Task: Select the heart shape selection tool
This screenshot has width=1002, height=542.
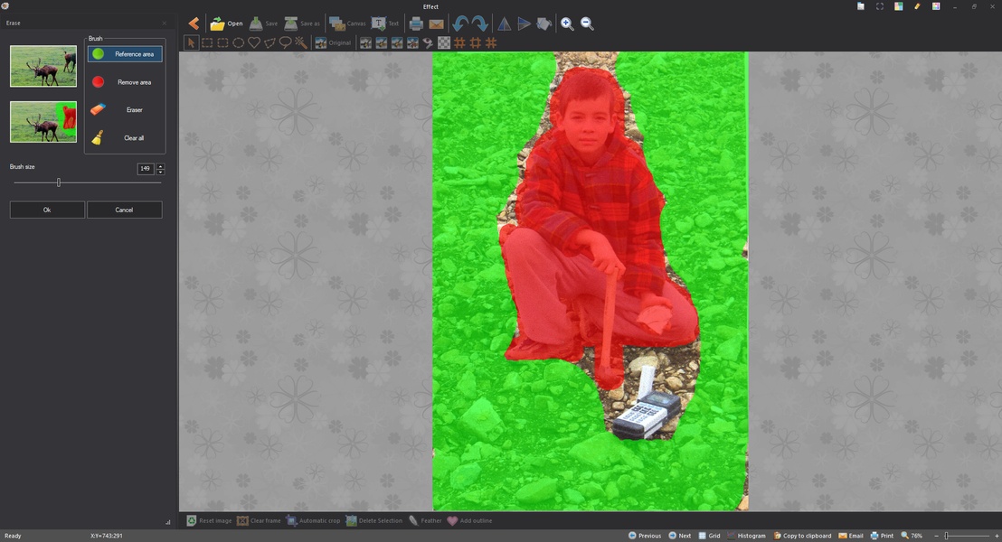Action: click(x=254, y=42)
